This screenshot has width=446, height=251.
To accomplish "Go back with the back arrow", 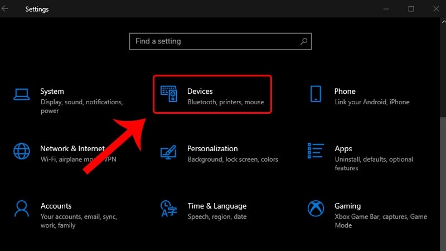I will point(5,9).
